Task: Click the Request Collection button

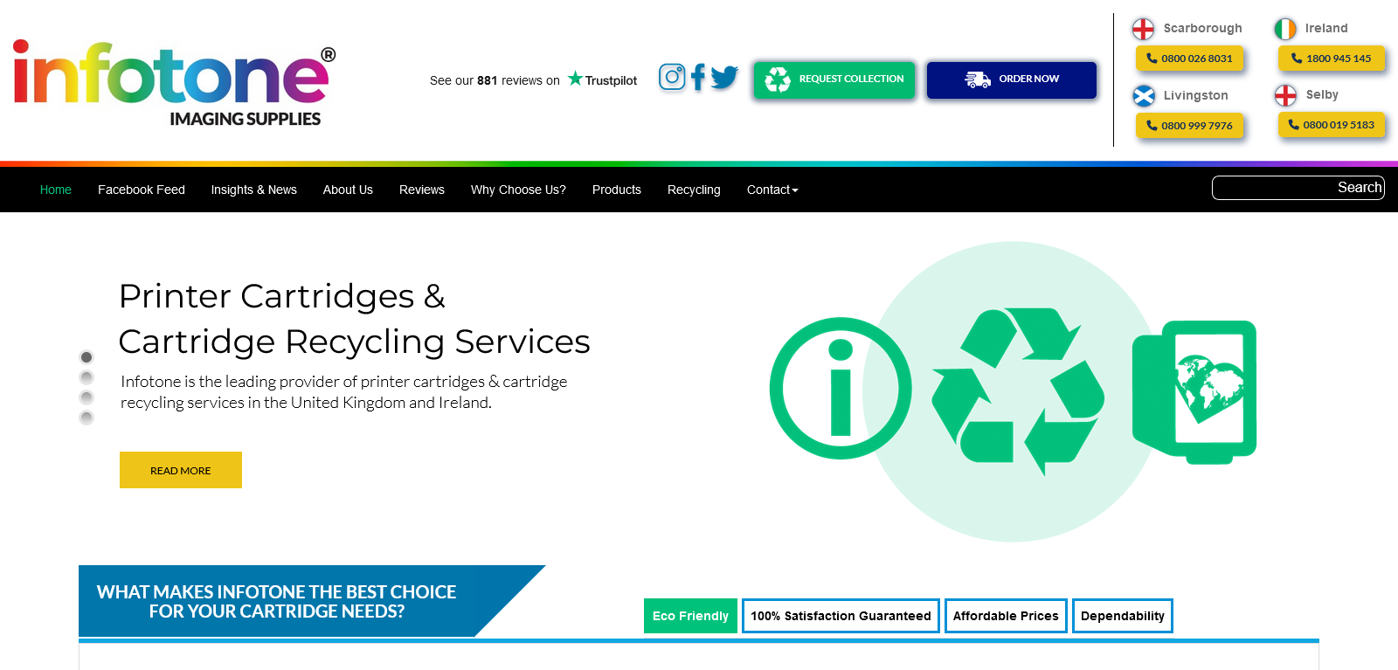Action: pyautogui.click(x=834, y=79)
